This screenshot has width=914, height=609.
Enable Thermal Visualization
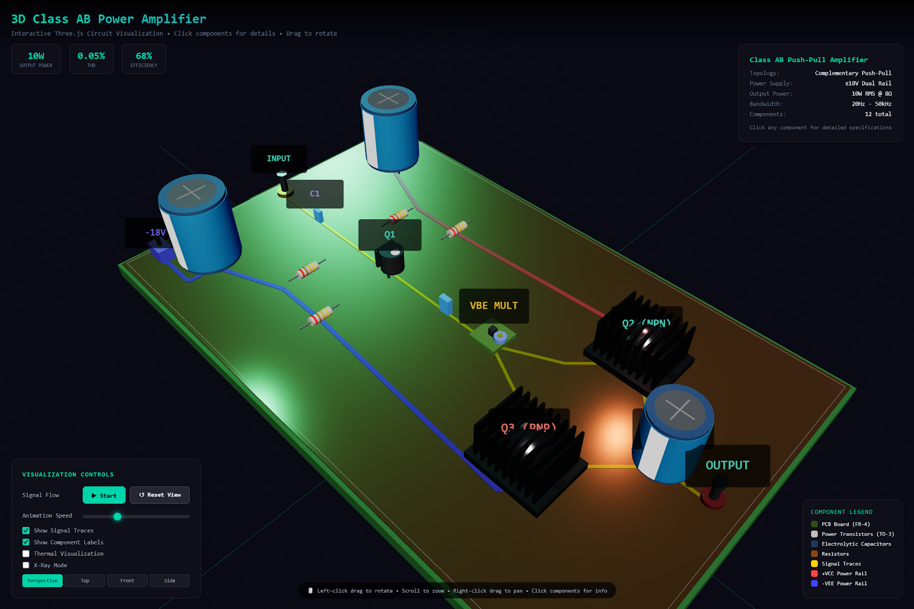(x=26, y=554)
